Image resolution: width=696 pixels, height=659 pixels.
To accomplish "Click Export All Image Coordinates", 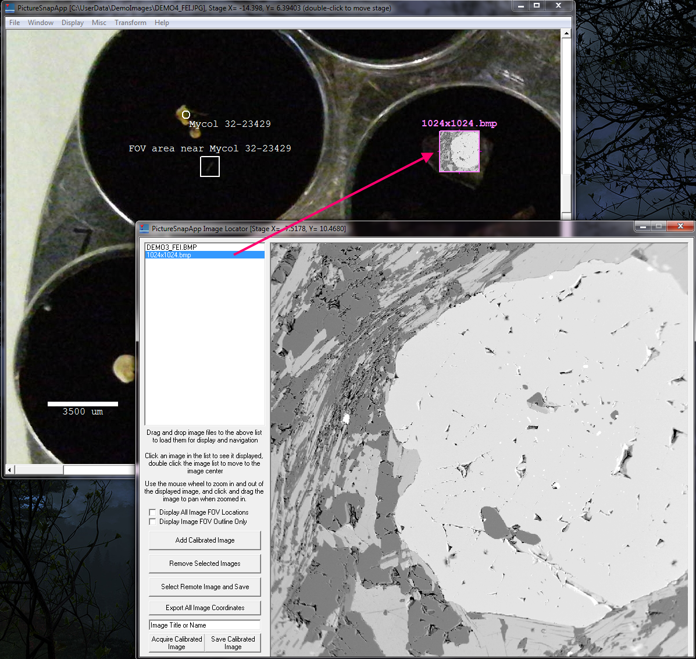I will (x=205, y=608).
